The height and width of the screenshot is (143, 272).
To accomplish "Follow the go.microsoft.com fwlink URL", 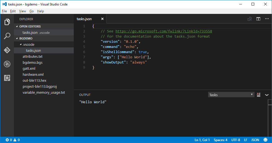I will pos(164,31).
